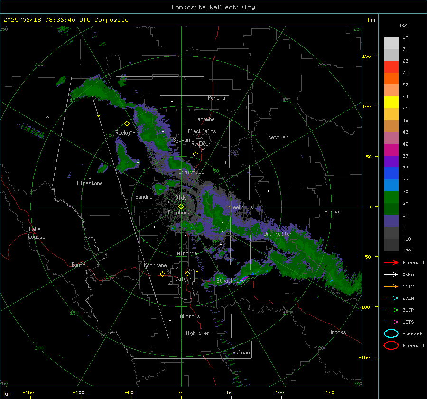This screenshot has width=427, height=399.
Task: Click yellow diamond marker under Cochrane
Action: pos(163,274)
